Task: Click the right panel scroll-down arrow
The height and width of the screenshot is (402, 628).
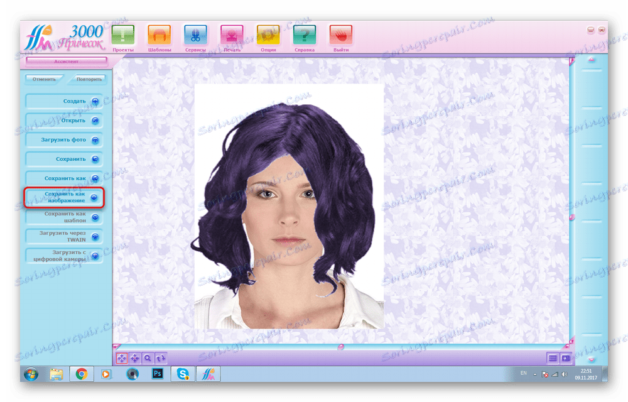Action: 591,359
